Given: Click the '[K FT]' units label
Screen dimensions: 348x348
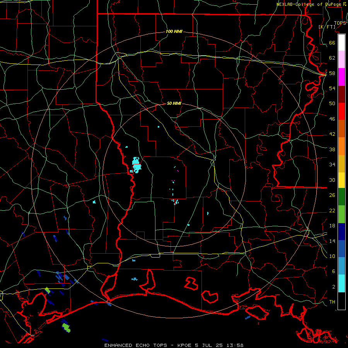Looking at the screenshot, I should (327, 27).
